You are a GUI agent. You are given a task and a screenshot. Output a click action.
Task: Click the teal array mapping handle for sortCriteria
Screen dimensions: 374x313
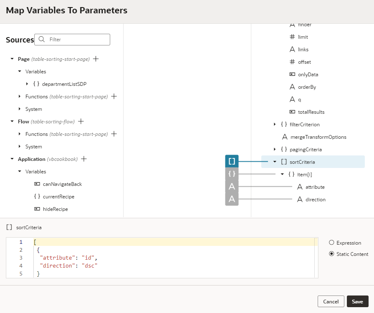tap(232, 162)
